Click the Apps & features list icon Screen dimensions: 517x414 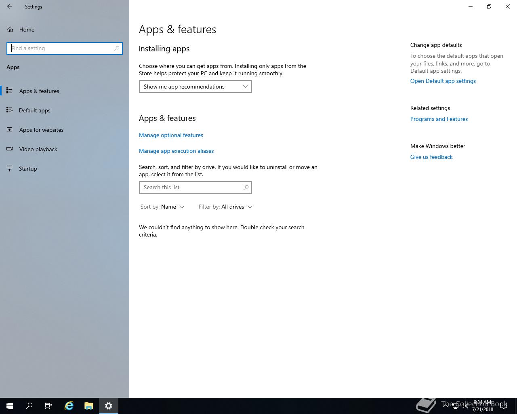coord(10,91)
